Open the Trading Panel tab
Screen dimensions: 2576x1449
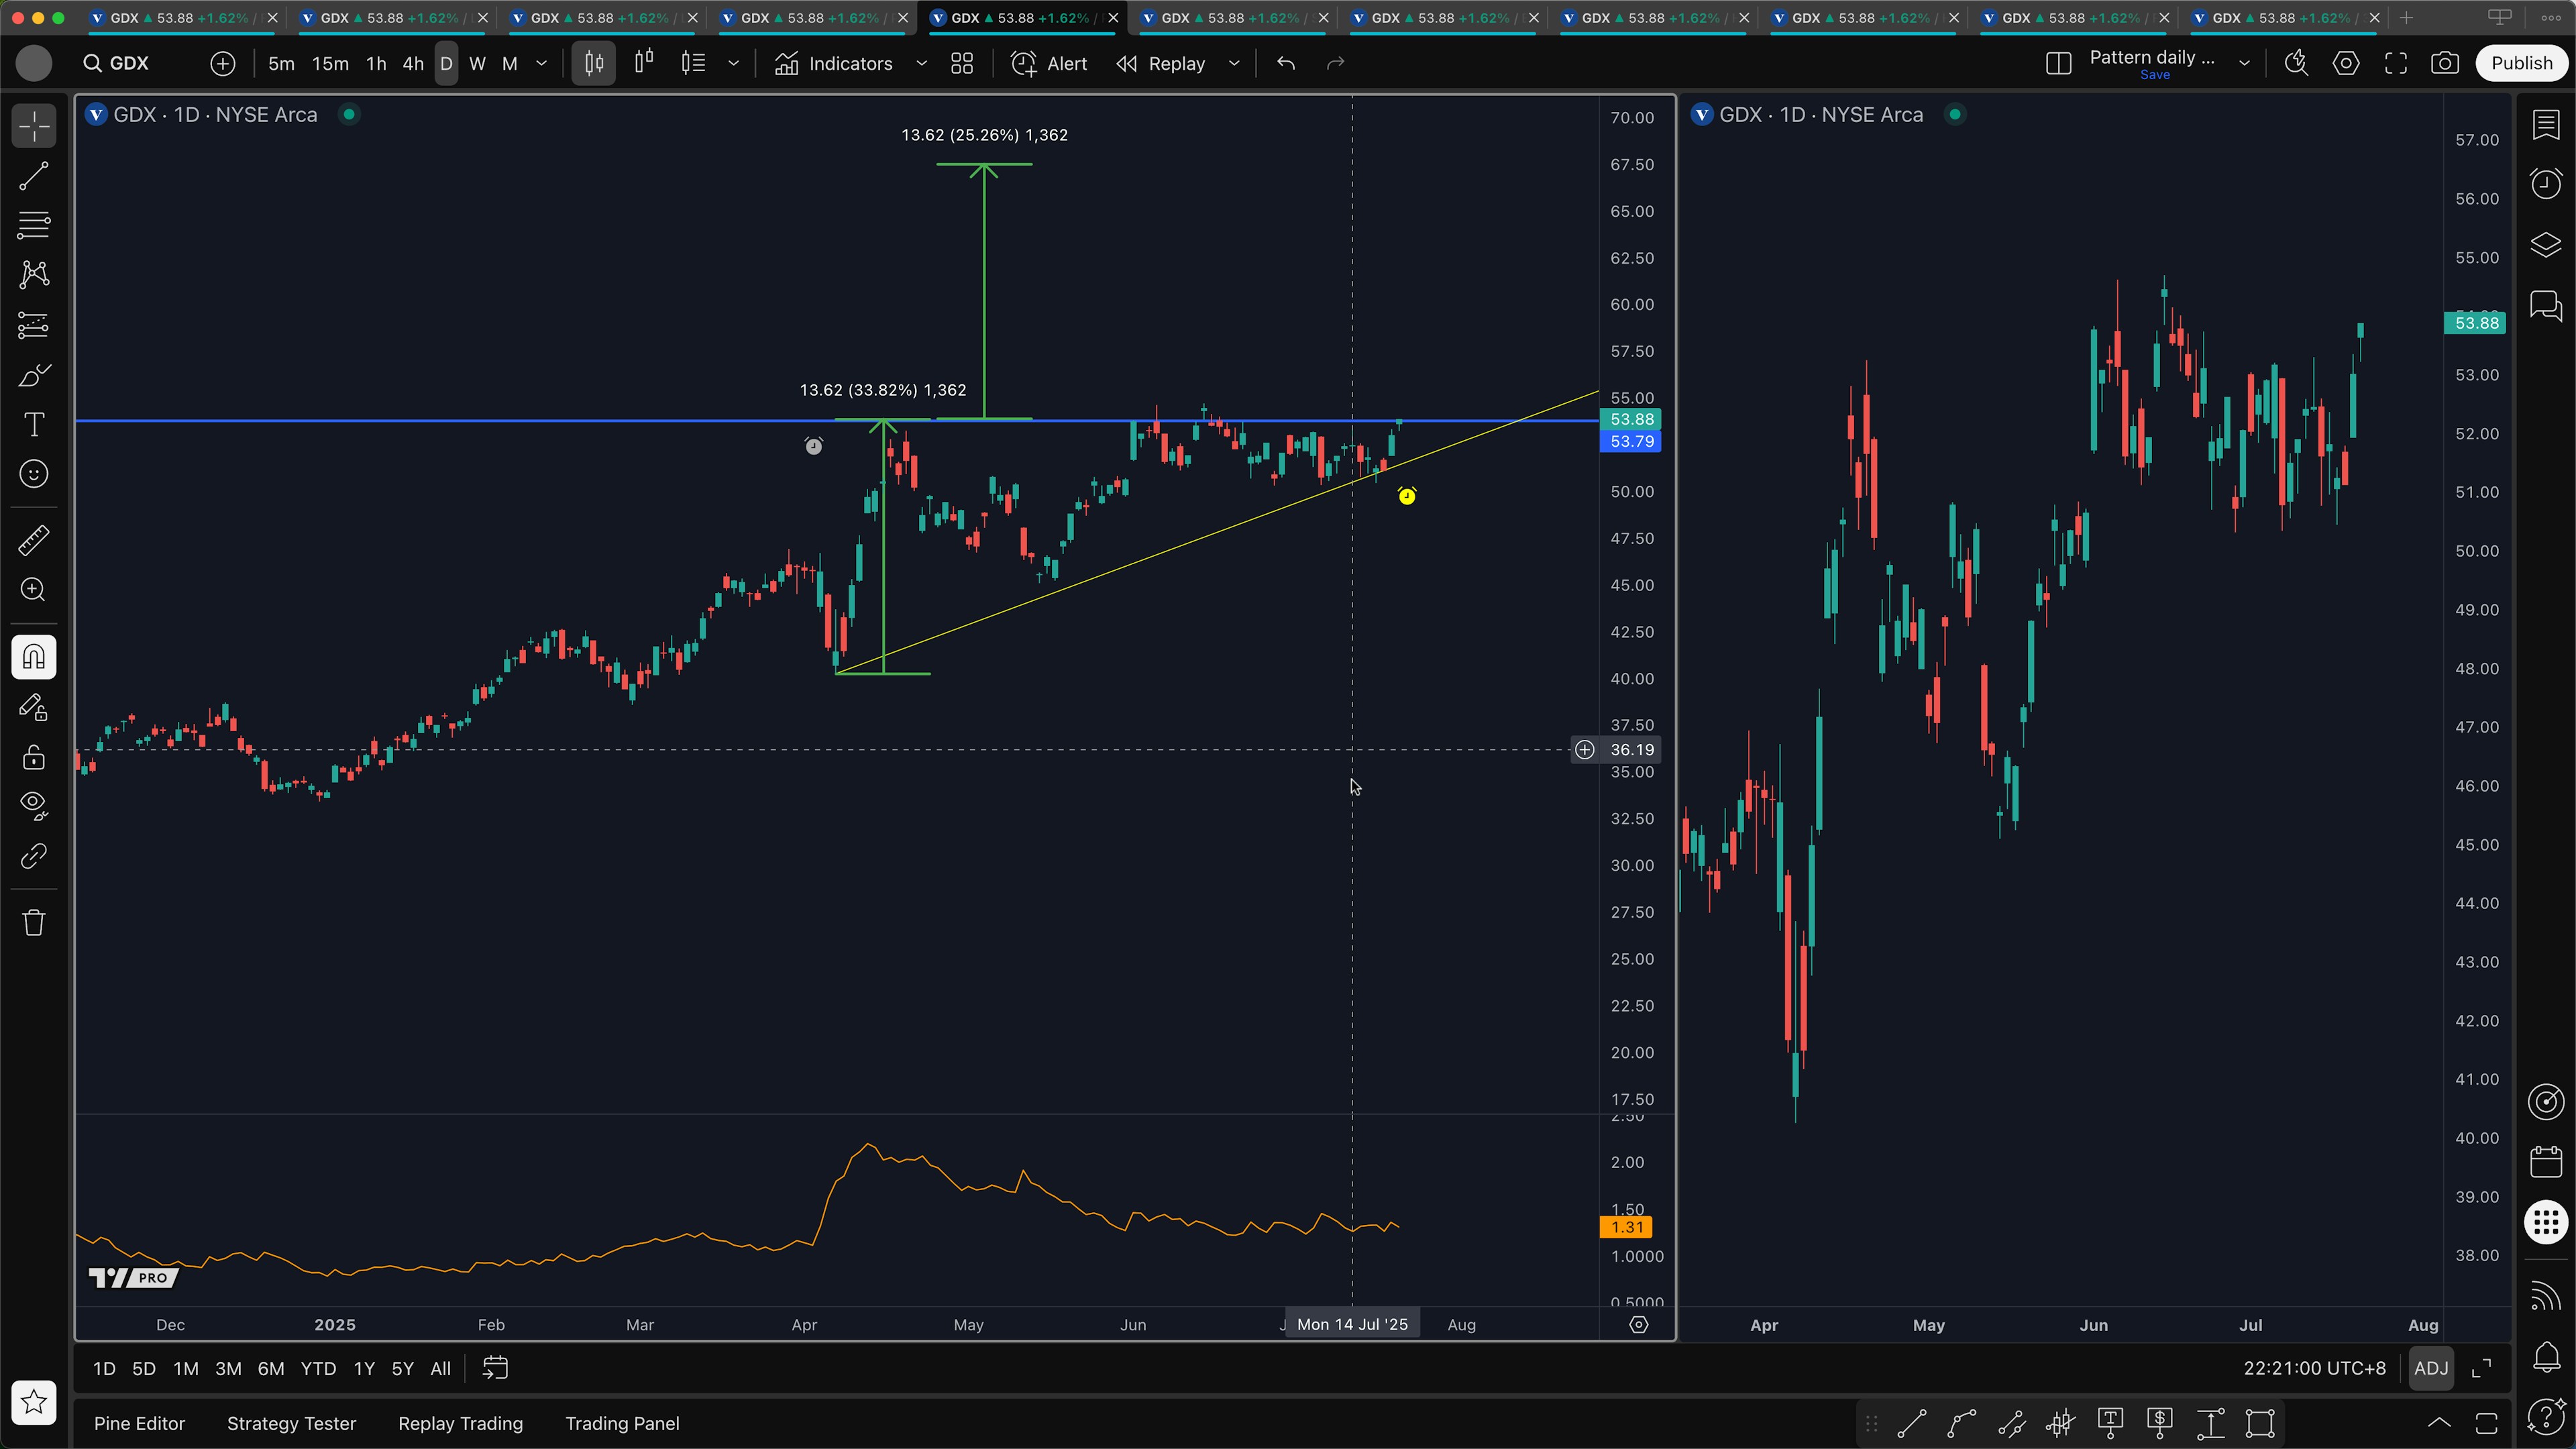[x=622, y=1423]
